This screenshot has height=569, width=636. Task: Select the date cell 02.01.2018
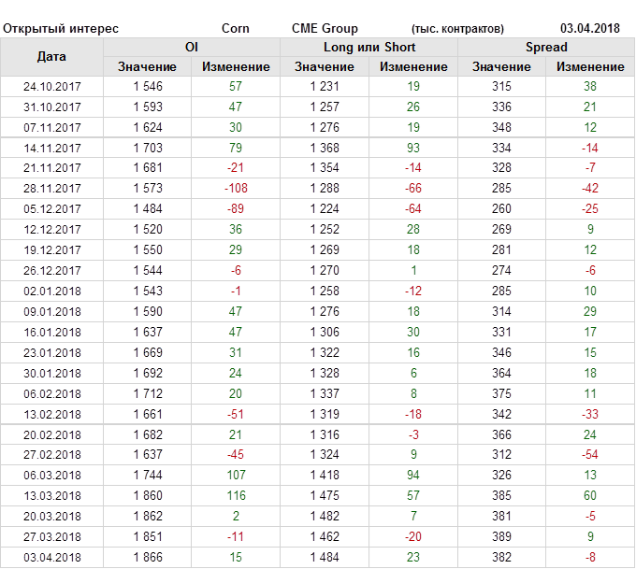tap(52, 292)
